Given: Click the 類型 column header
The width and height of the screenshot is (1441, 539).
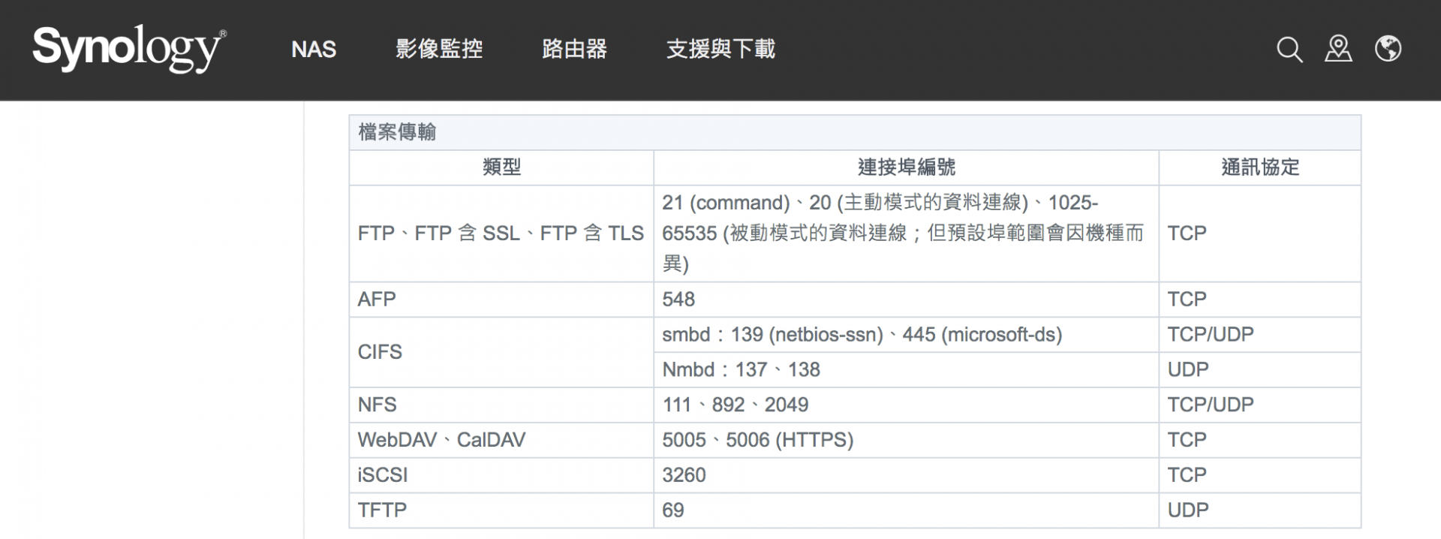Looking at the screenshot, I should pyautogui.click(x=501, y=167).
